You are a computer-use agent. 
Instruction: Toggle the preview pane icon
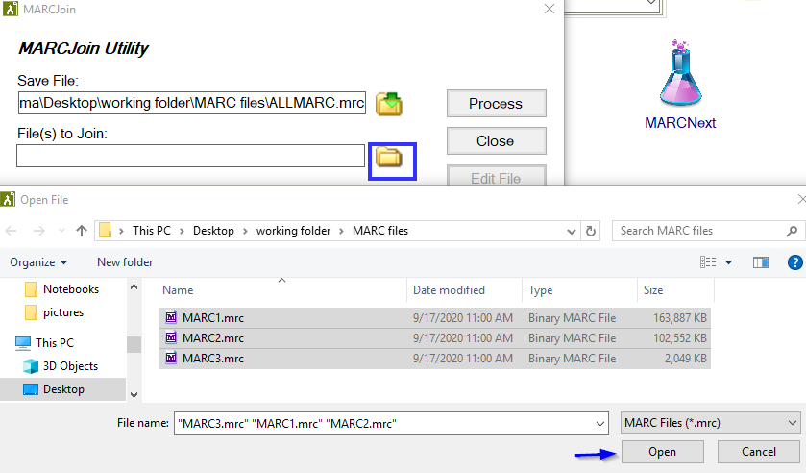point(761,262)
